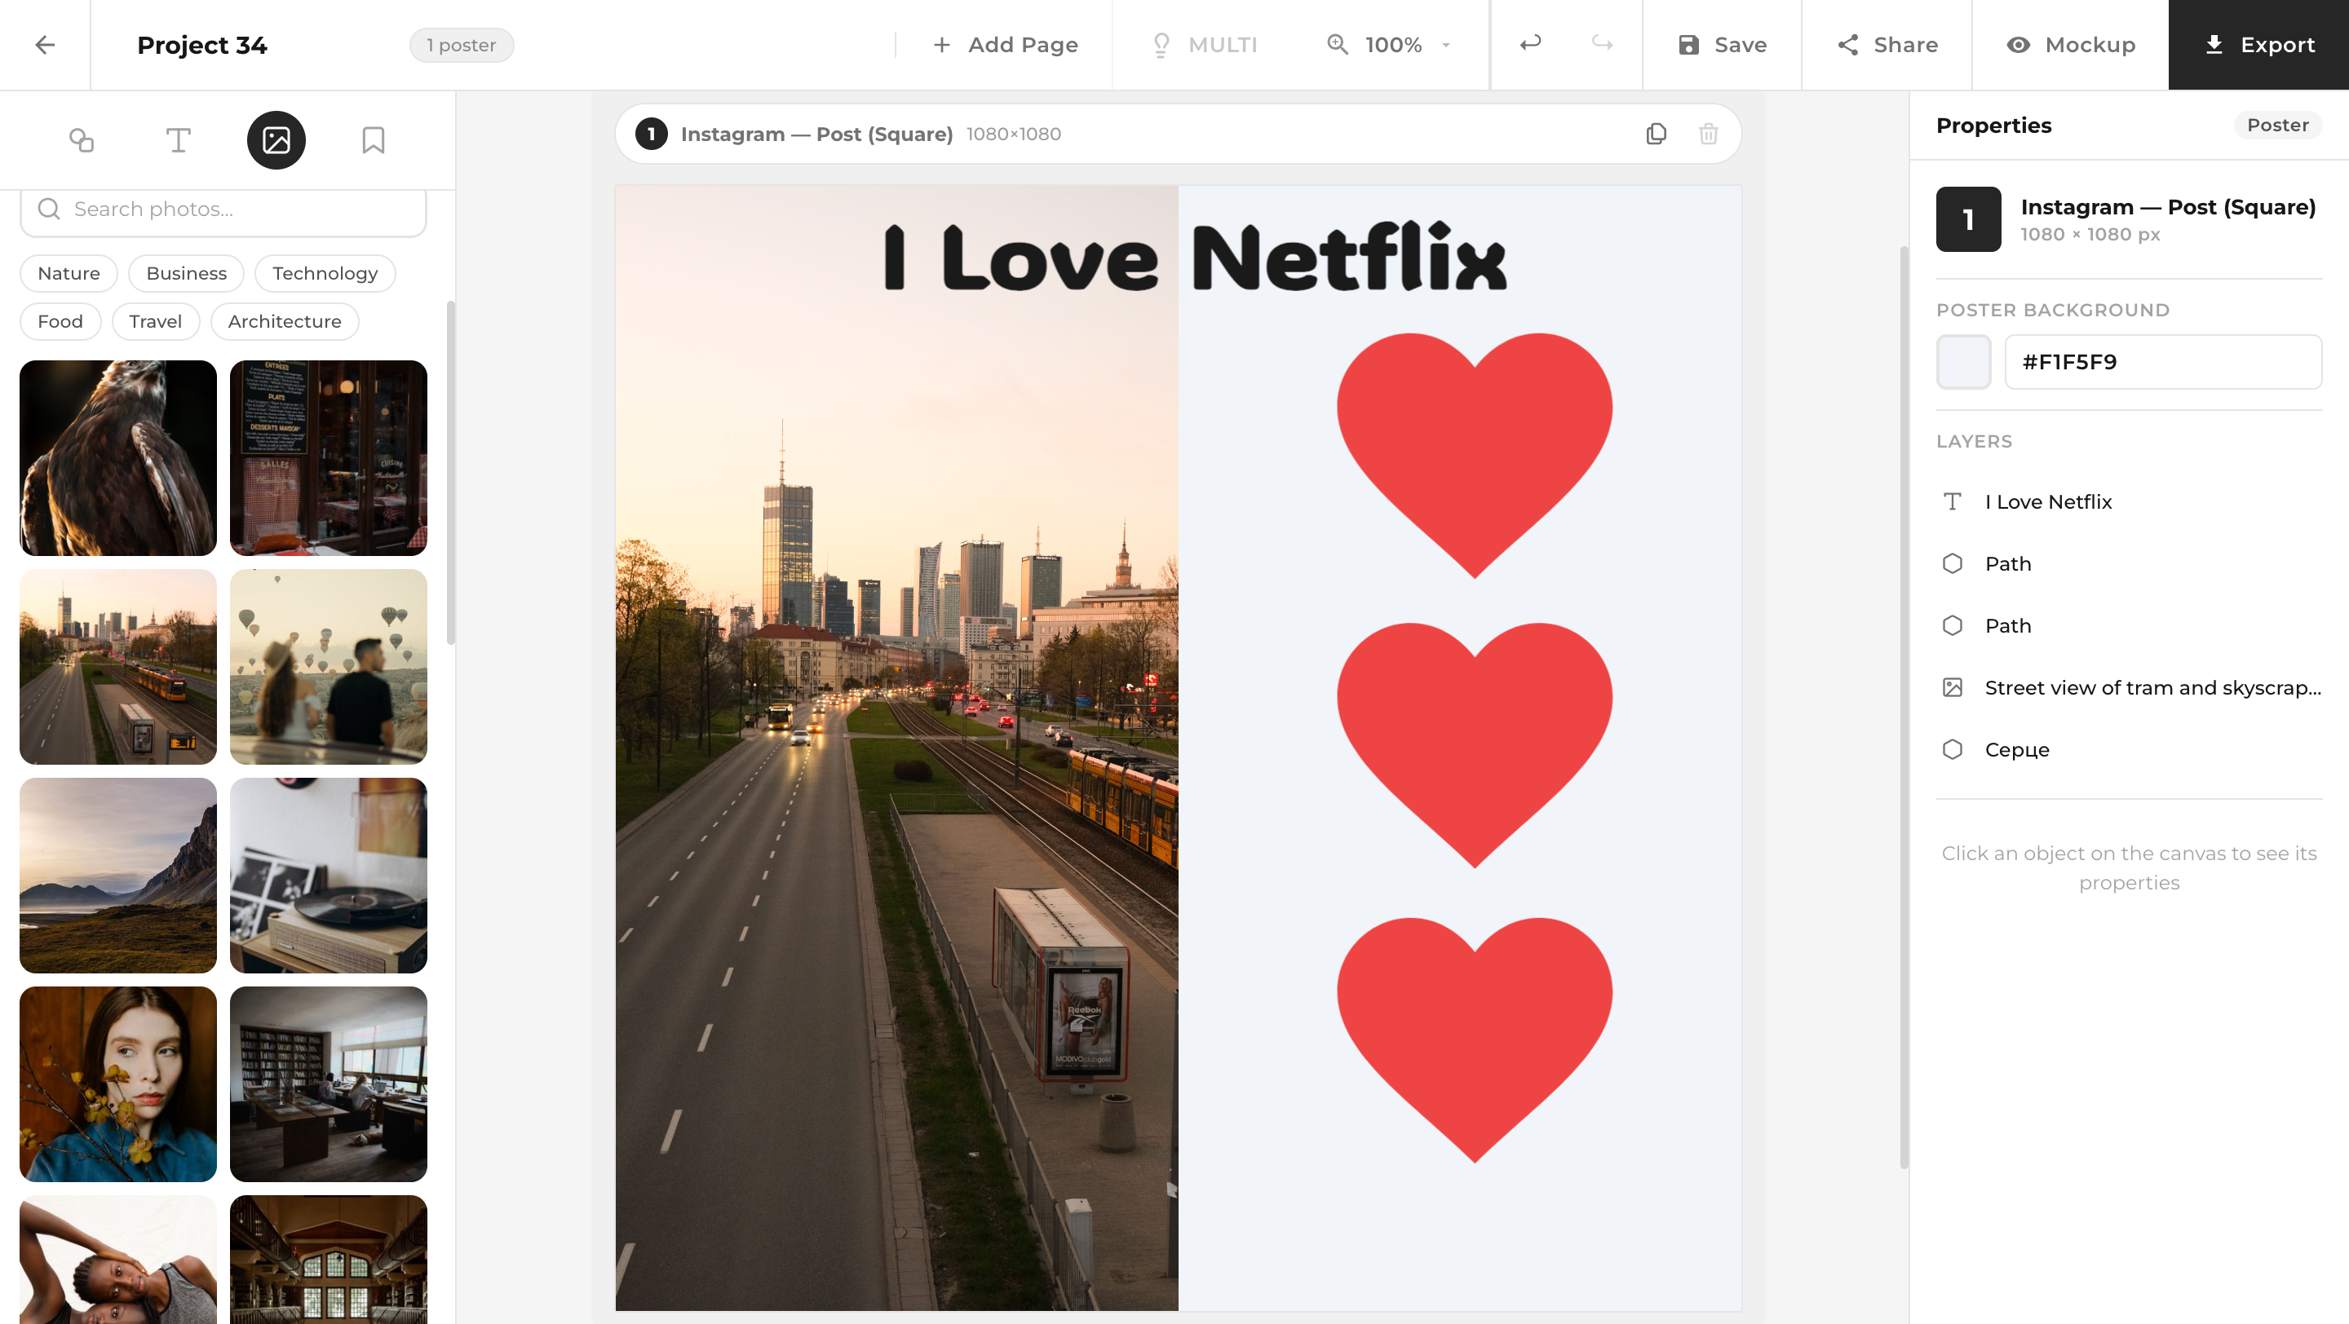Click Add Page button
2349x1324 pixels.
tap(1005, 45)
